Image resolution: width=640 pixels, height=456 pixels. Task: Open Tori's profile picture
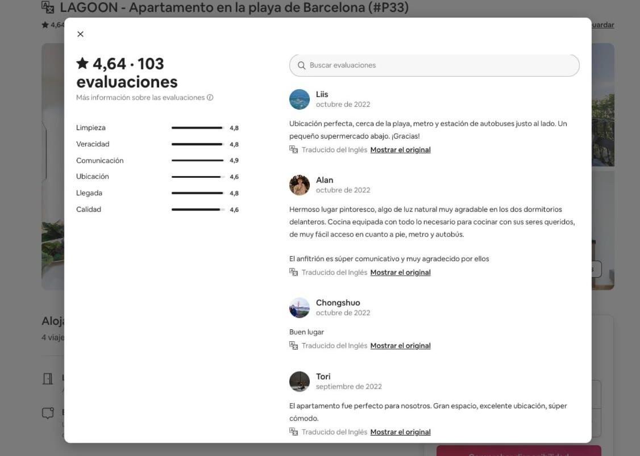point(300,382)
